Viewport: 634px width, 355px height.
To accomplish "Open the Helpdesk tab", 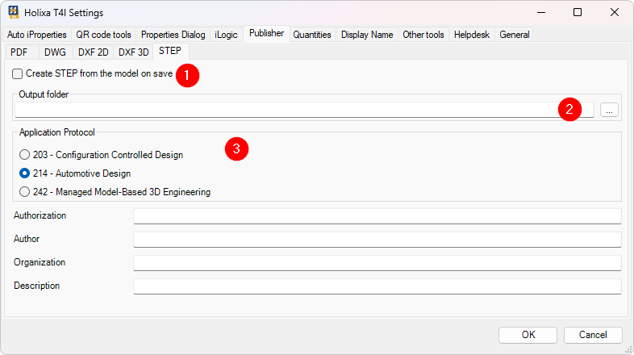I will [472, 35].
